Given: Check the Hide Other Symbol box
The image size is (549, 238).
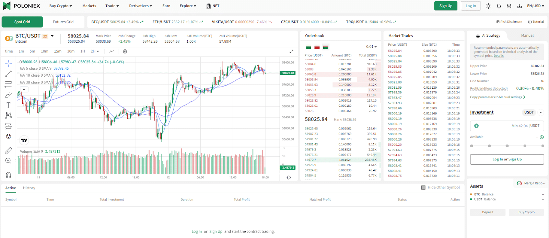Looking at the screenshot, I should click(423, 188).
